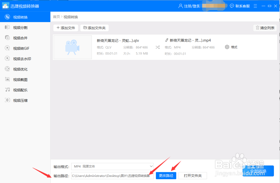The width and height of the screenshot is (280, 183).
Task: Click source duration 00:01:31
Action: pos(111,53)
